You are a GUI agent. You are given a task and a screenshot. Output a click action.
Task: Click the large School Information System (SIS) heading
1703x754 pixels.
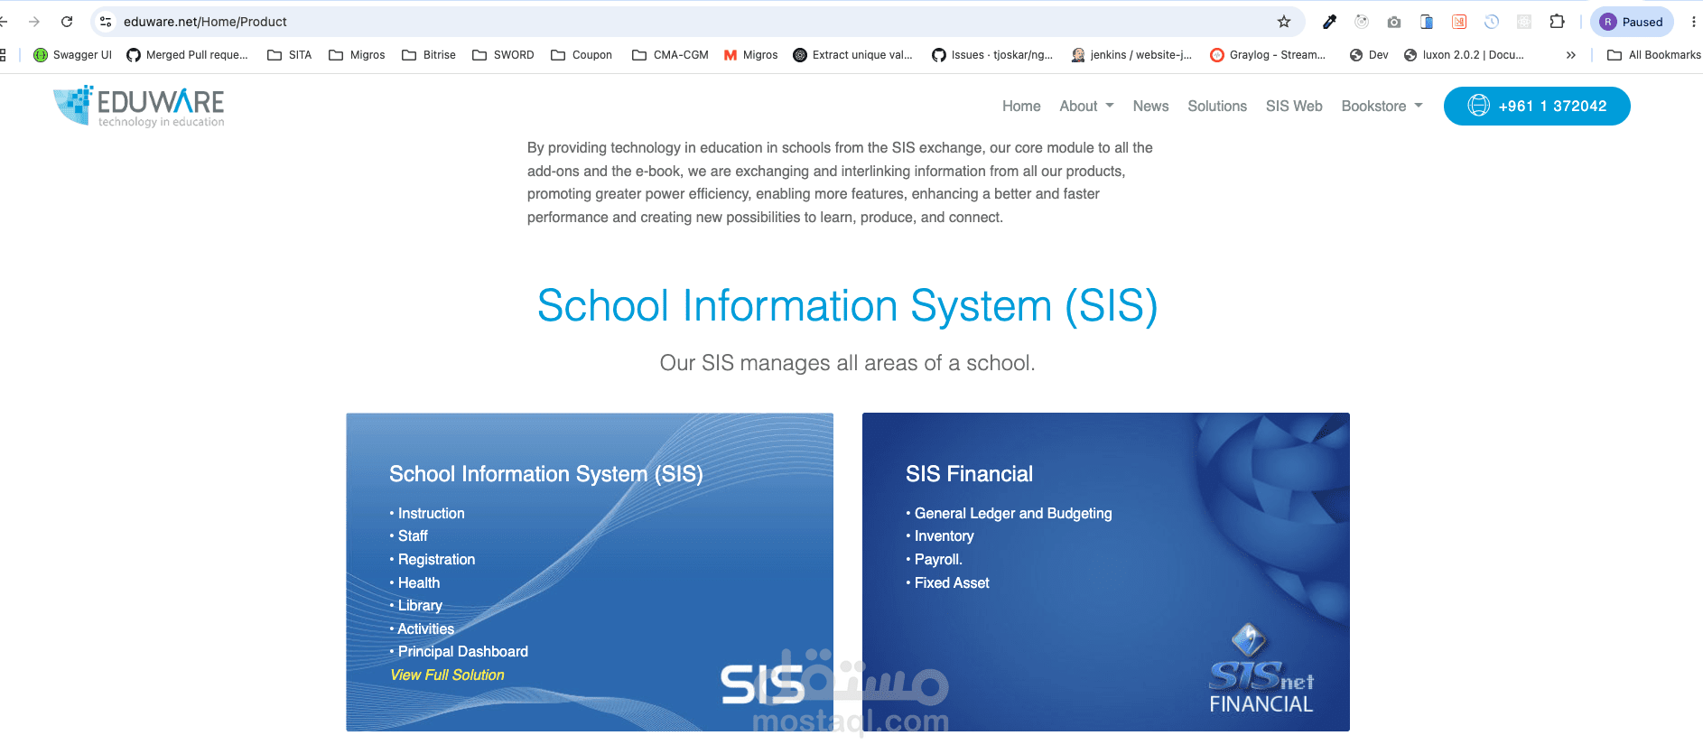click(848, 305)
